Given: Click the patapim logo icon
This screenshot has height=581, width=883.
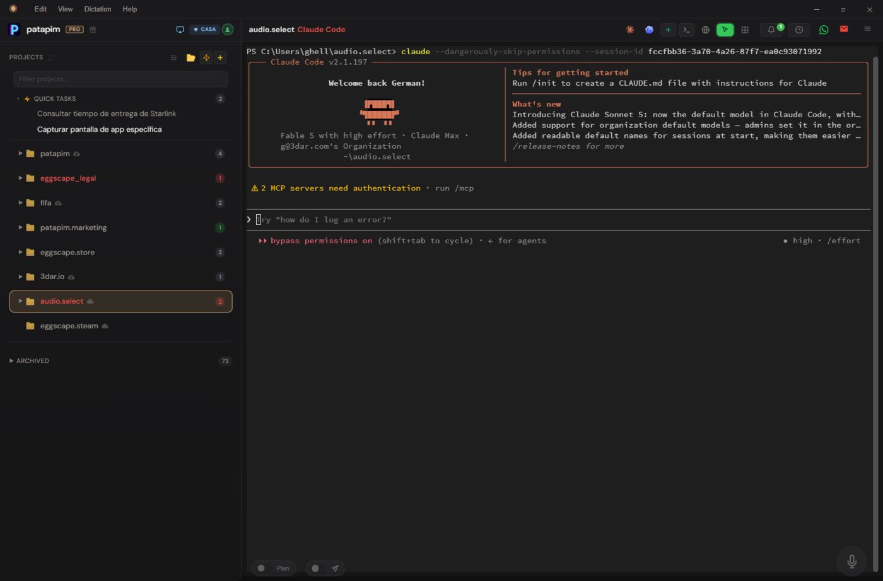Looking at the screenshot, I should 14,30.
